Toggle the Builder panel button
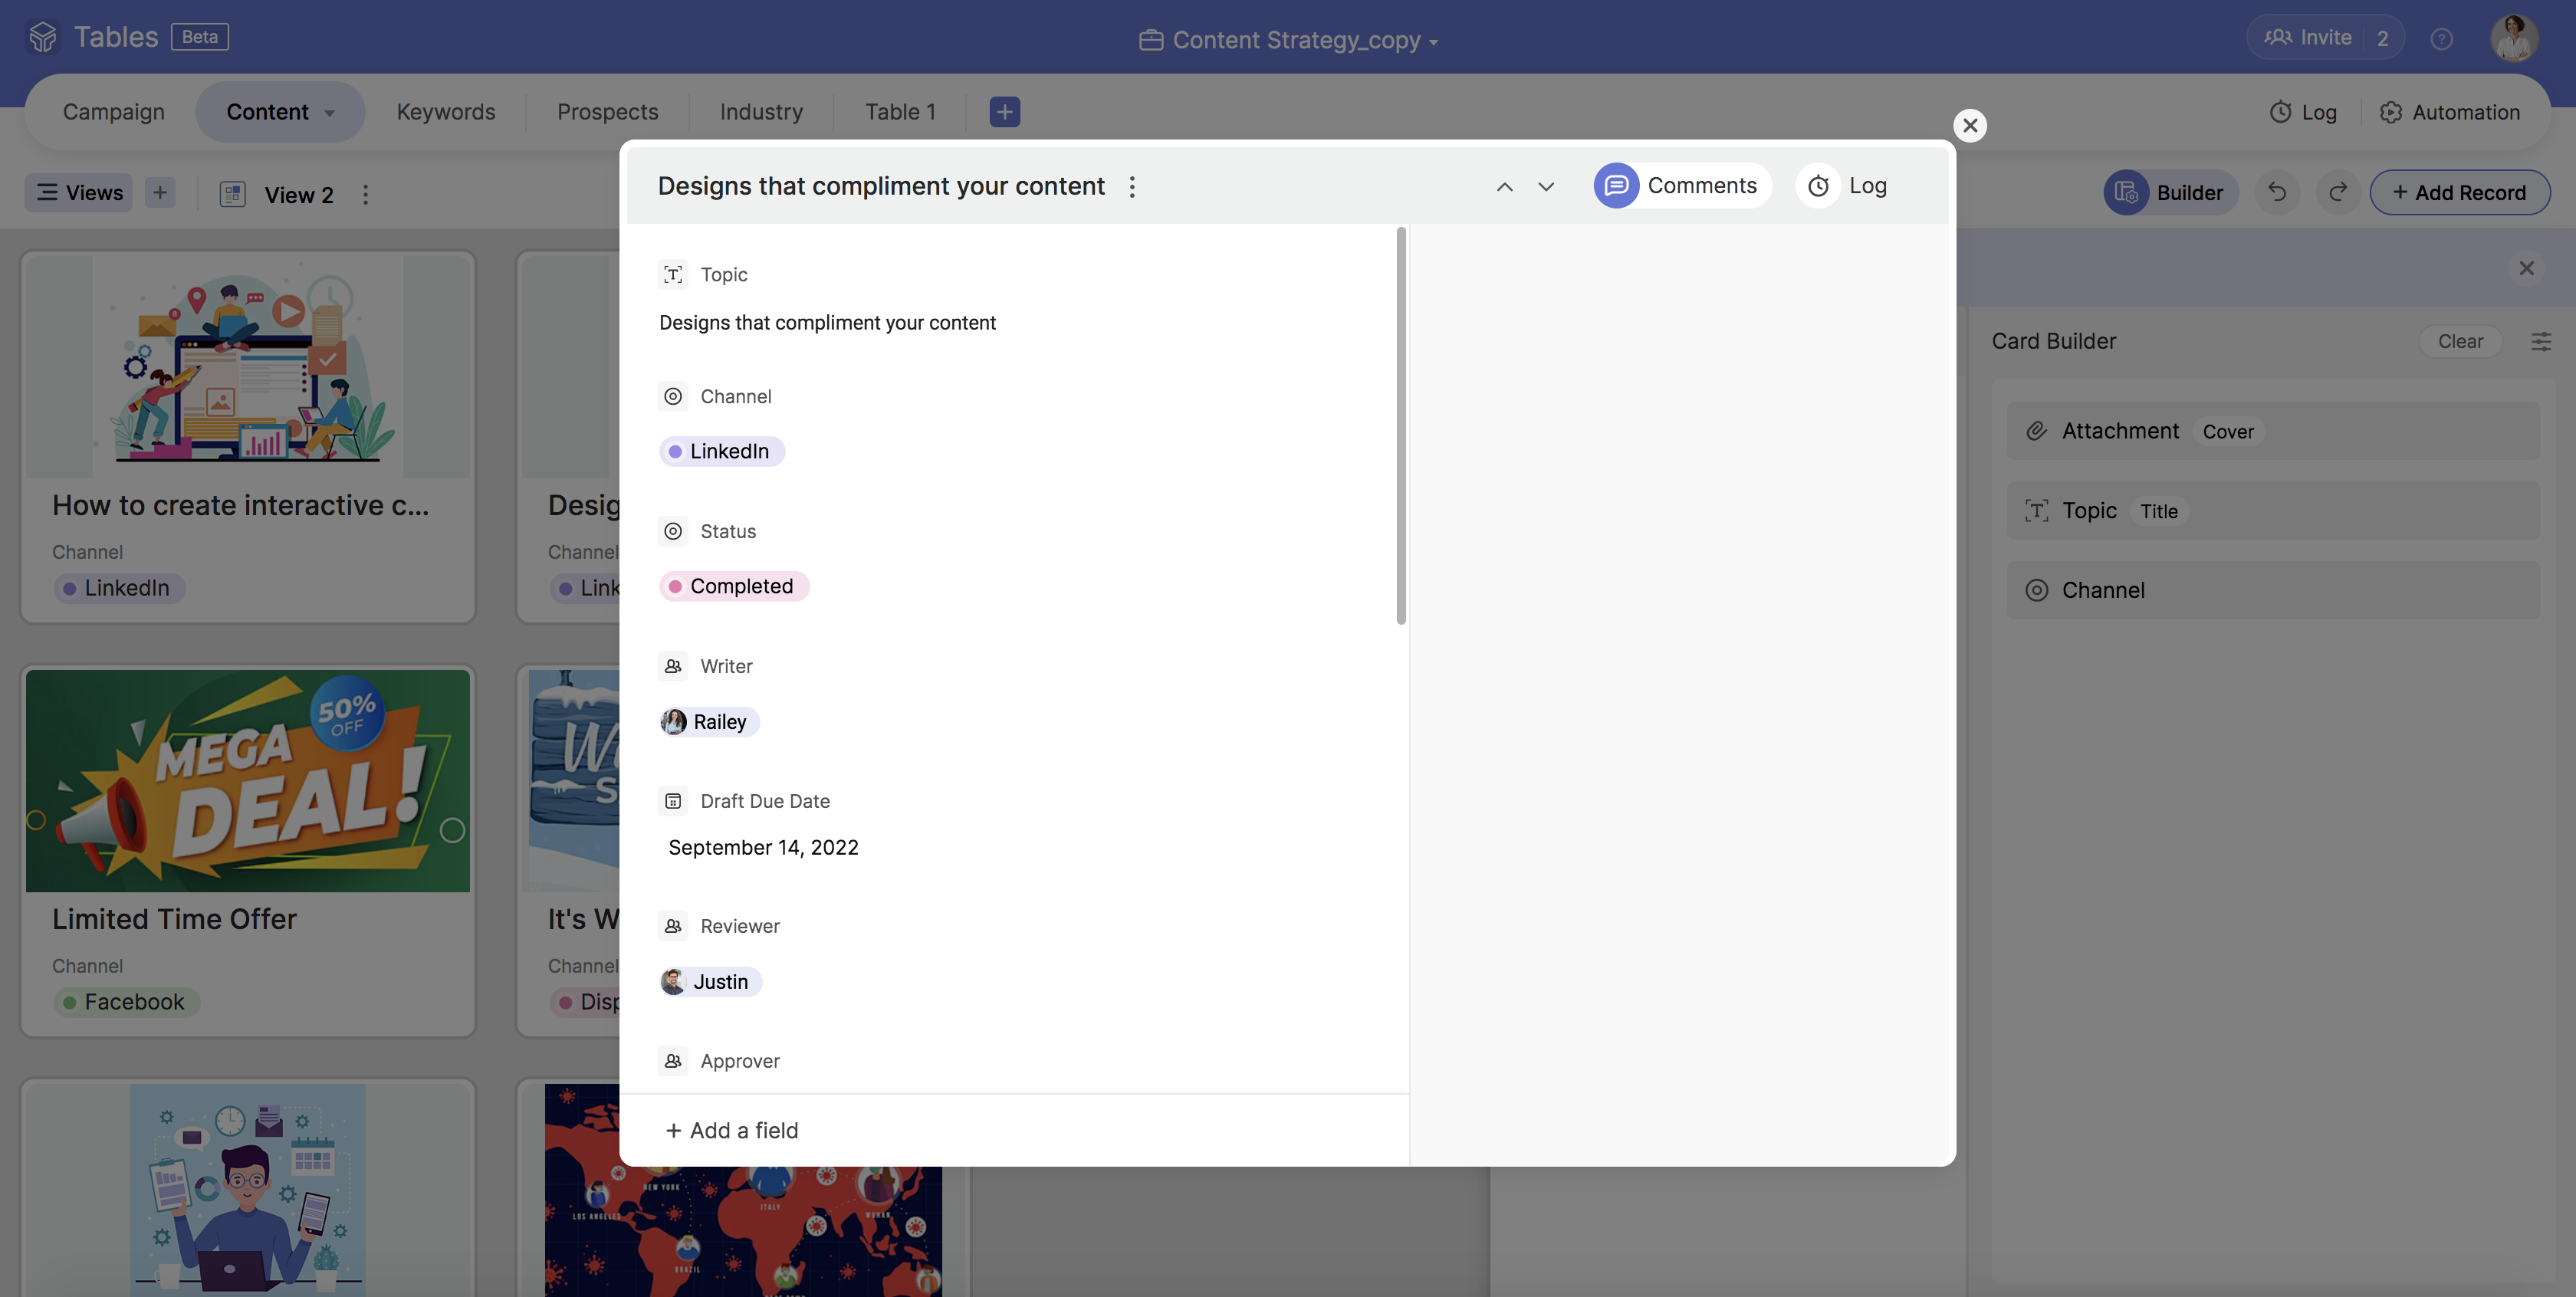Viewport: 2576px width, 1297px height. coord(2170,192)
